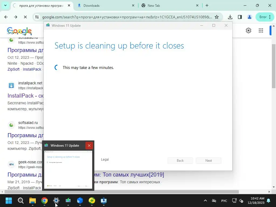Open the ZipSoft link in first result
Screen dimensions: 276x207
(13, 69)
